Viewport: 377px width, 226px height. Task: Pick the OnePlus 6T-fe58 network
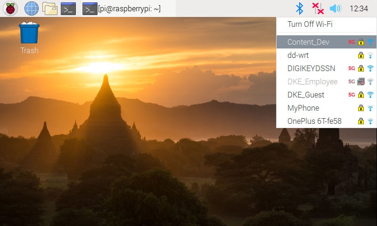click(x=327, y=121)
